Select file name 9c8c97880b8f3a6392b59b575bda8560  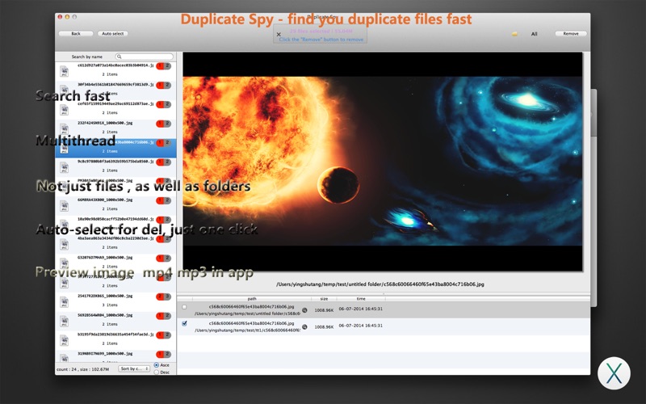115,161
